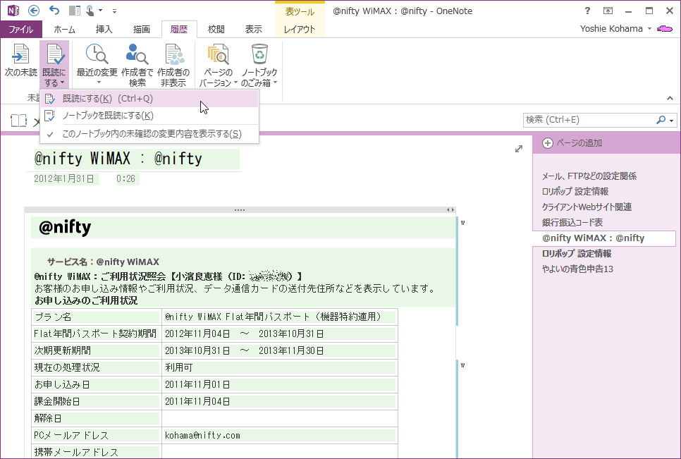The height and width of the screenshot is (459, 681).
Task: Open the bold unread ロリポップ 設定情報 page
Action: pos(577,254)
